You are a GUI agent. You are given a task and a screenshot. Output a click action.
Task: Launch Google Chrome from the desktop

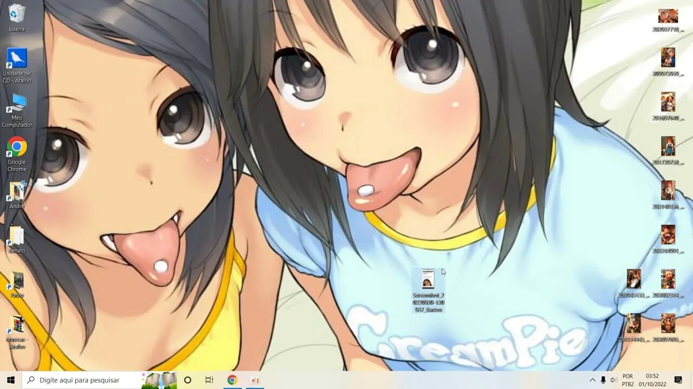point(17,155)
